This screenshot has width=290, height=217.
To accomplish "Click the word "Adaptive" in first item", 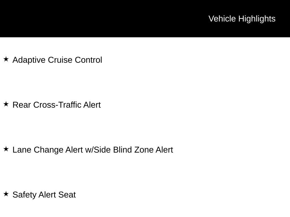I will [x=29, y=60].
